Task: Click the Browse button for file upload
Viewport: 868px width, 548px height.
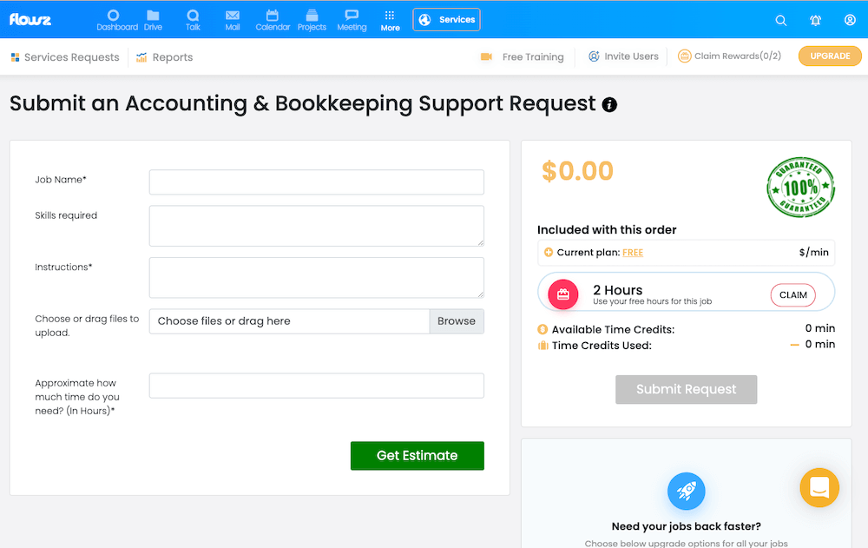Action: [x=457, y=321]
